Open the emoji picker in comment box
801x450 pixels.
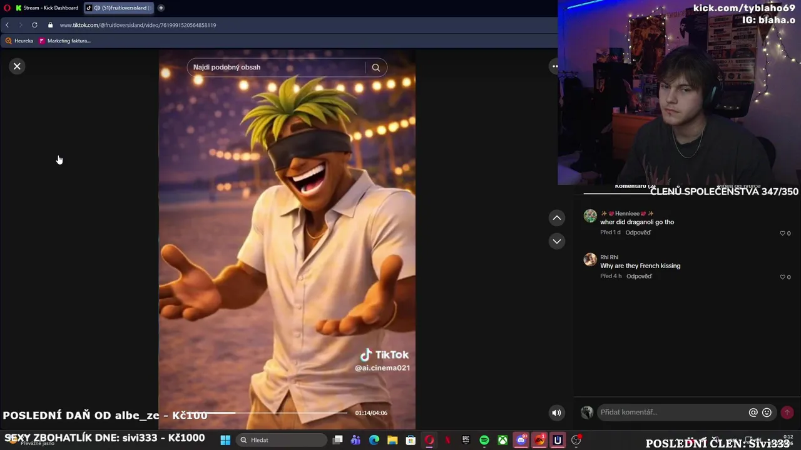point(767,412)
